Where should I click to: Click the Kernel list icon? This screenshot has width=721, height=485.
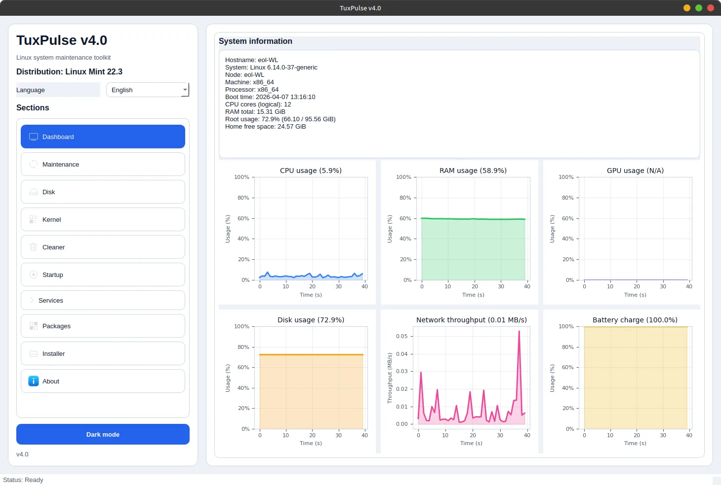click(34, 219)
